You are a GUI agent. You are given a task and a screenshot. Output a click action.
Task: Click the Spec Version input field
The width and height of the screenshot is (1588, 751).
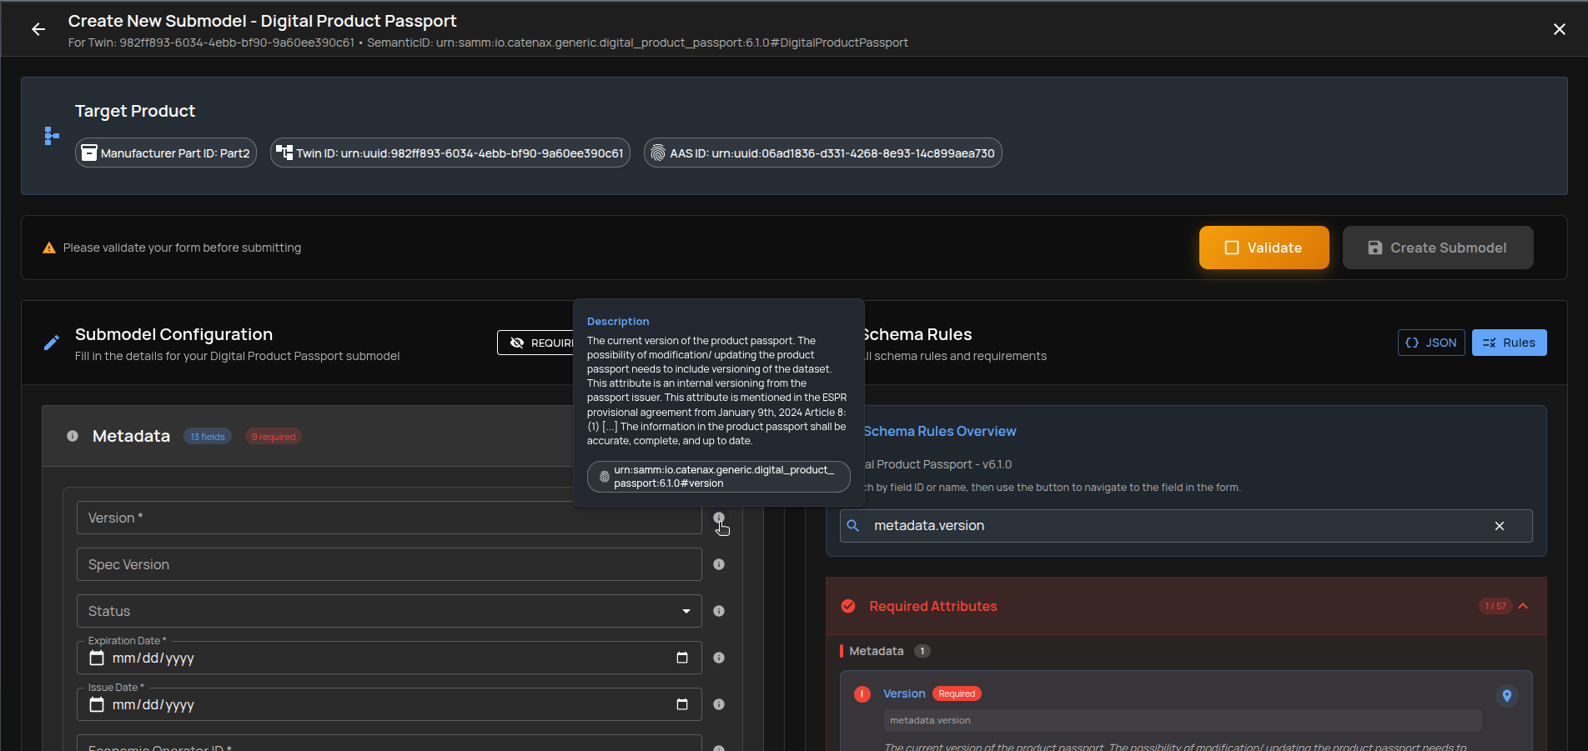[x=389, y=564]
